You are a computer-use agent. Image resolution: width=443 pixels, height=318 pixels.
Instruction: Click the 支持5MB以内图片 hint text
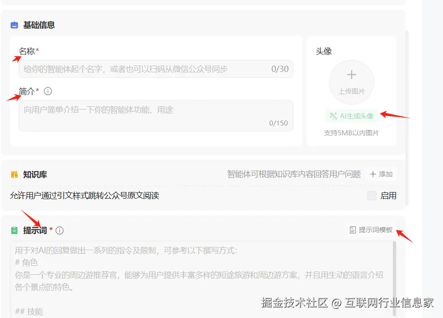pyautogui.click(x=352, y=133)
